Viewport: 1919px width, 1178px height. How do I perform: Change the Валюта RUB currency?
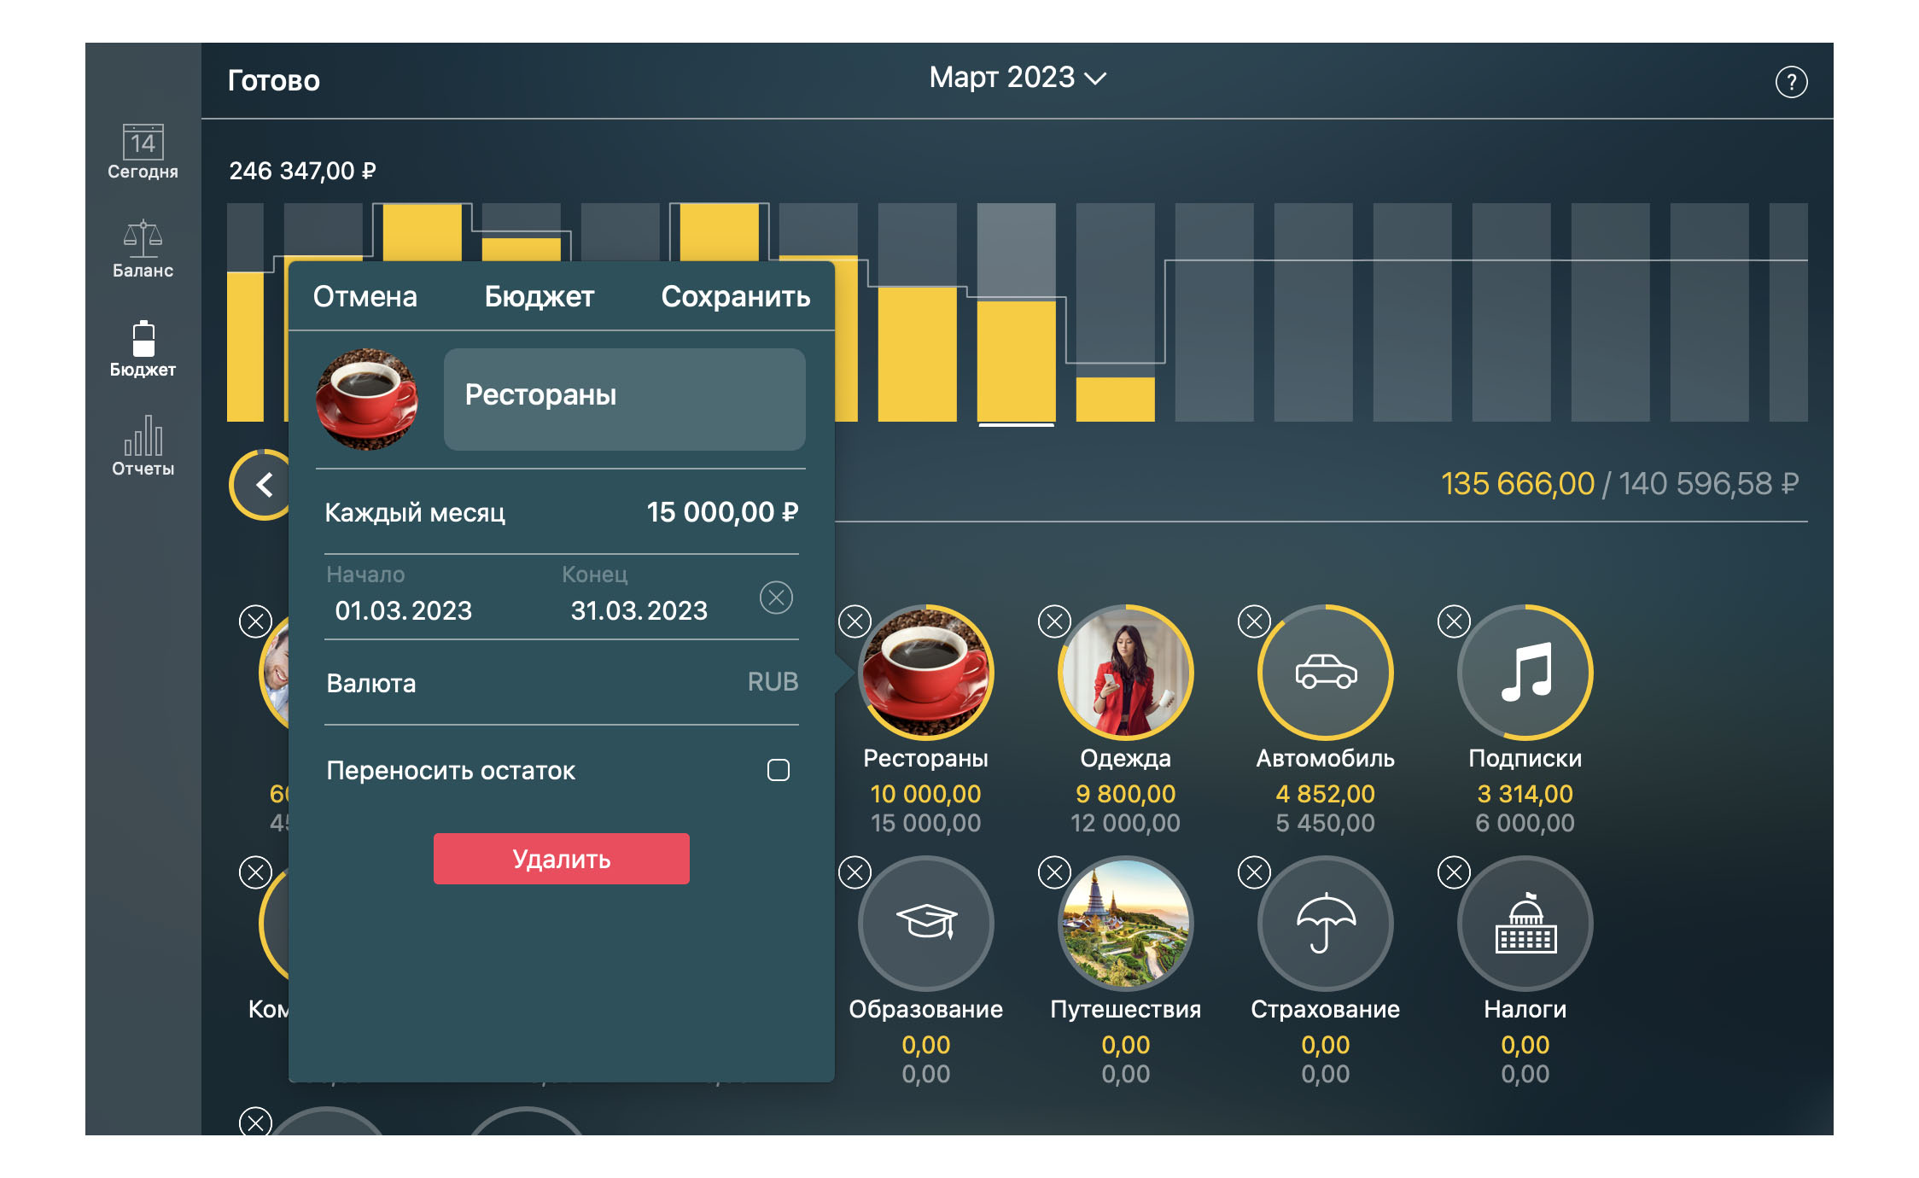tap(562, 682)
